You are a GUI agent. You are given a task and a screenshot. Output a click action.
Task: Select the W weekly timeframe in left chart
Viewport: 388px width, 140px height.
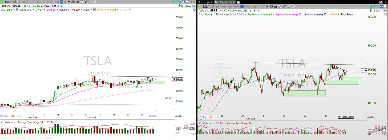pyautogui.click(x=65, y=2)
